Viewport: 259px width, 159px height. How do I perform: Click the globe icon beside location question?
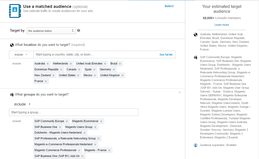pyautogui.click(x=12, y=45)
